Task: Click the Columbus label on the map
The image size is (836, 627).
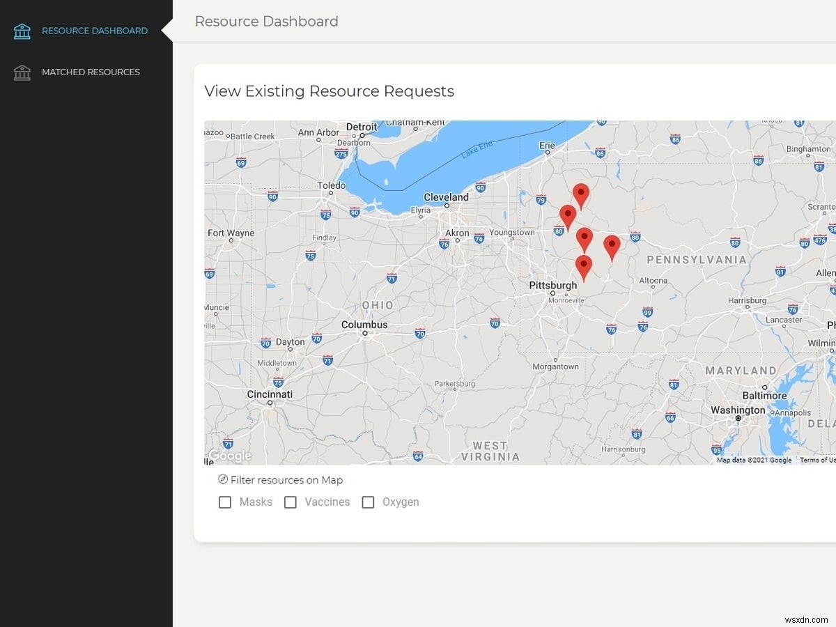Action: (364, 325)
